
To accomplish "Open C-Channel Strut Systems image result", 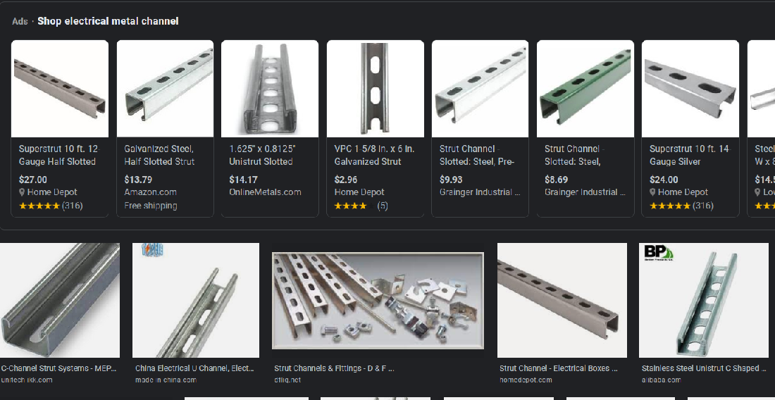I will pos(60,300).
